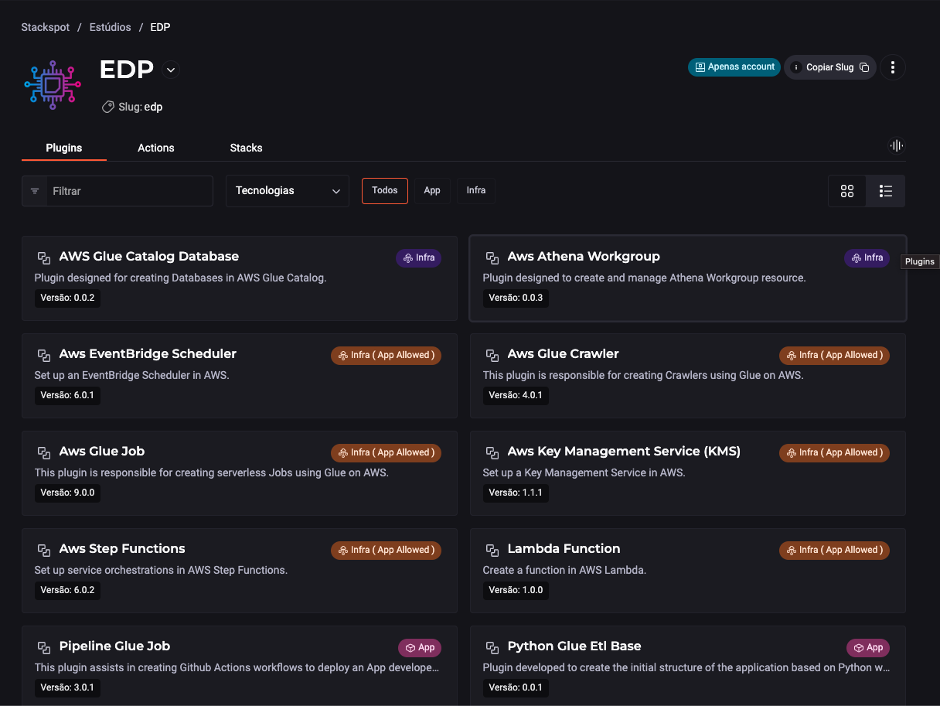Filter plugins by App type

click(x=432, y=190)
